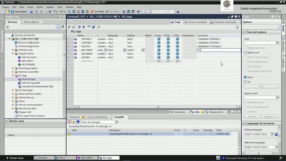Select the Up search direction radio button
Screen dimensions: 286x161
(x=245, y=82)
